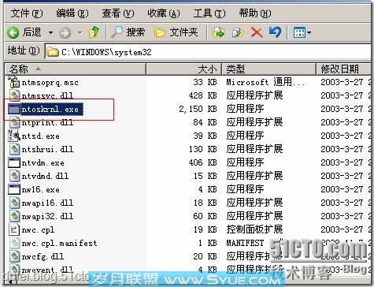
Task: Click the Copy To folder icon
Action: [238, 32]
